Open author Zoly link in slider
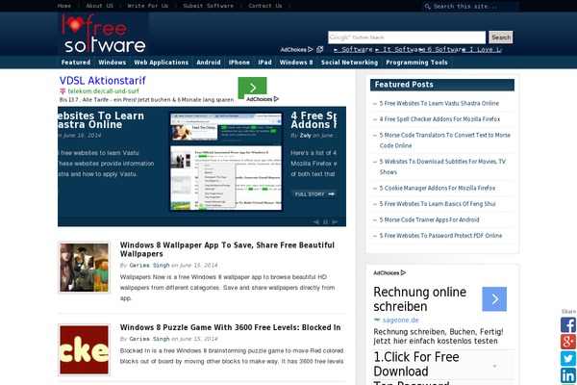 coord(305,135)
